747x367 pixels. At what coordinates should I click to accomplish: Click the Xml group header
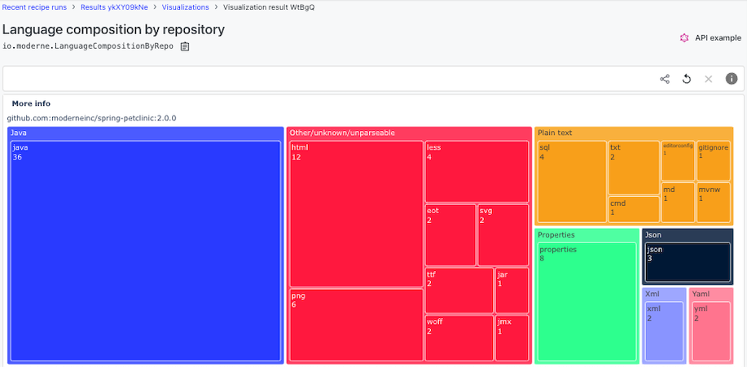(664, 294)
